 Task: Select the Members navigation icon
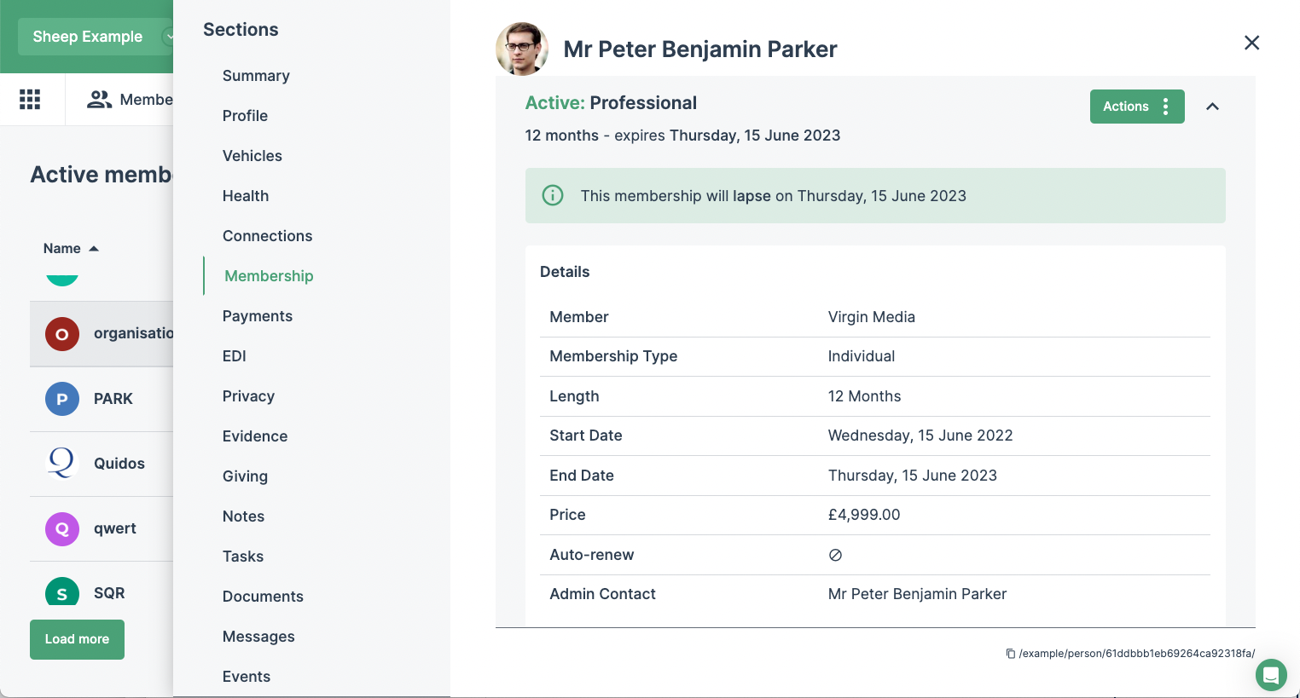point(99,100)
